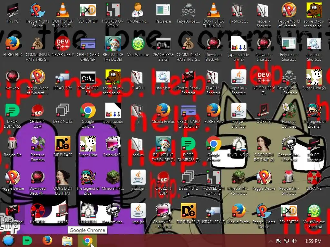Open the volume speaker tray icon

tap(294, 241)
